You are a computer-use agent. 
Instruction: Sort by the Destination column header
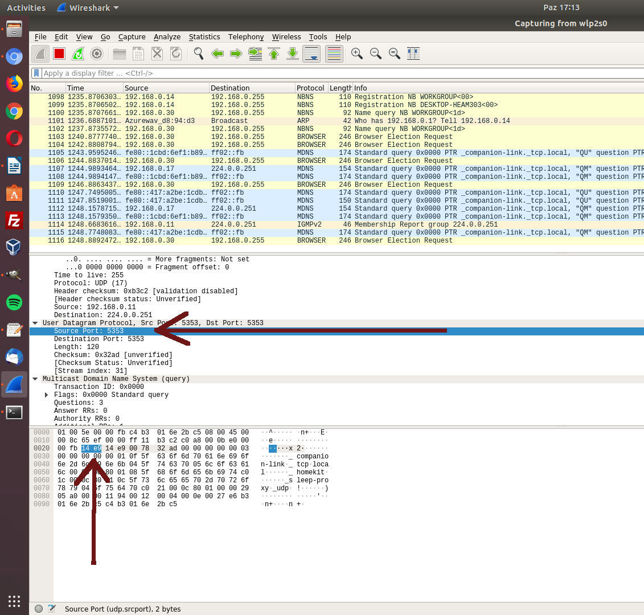pyautogui.click(x=252, y=88)
